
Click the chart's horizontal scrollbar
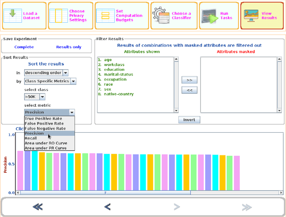(x=105, y=193)
